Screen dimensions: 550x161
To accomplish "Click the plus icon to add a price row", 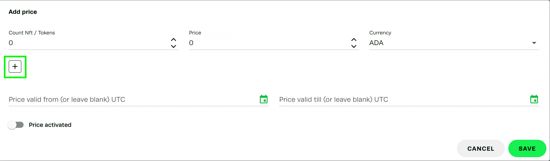I will pos(15,67).
